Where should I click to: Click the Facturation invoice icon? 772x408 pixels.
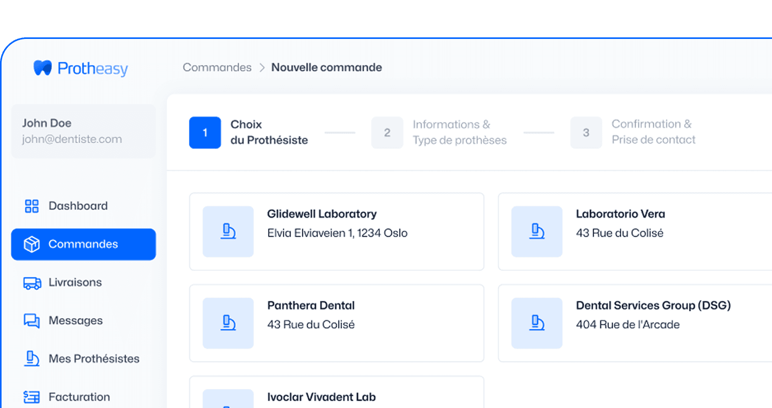click(32, 397)
